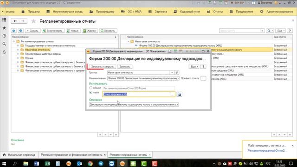Screen dimensions: 297x167
Task: Click Скрыть toolbar button
Action: click(32, 31)
